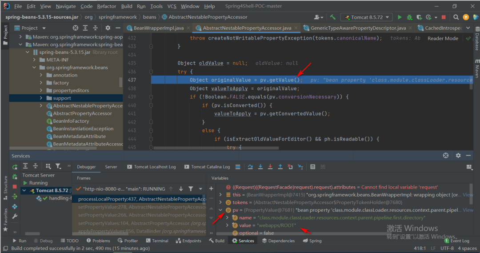Image resolution: width=480 pixels, height=253 pixels.
Task: Click the rerun icon in Services sidebar
Action: tap(15, 167)
